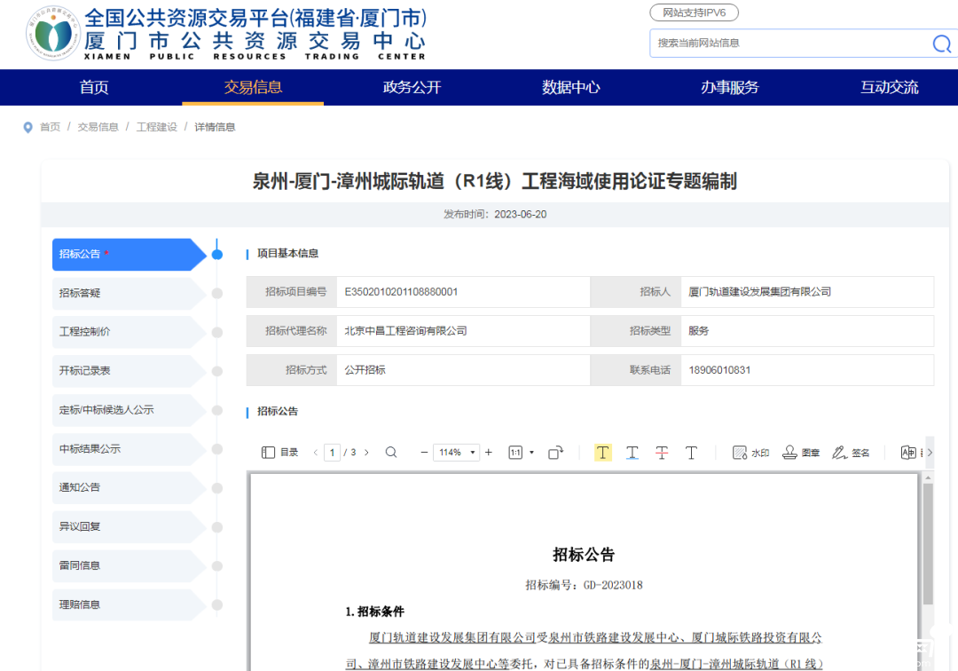Select the yellow highlight text tool
Viewport: 958px width, 671px height.
pos(602,453)
